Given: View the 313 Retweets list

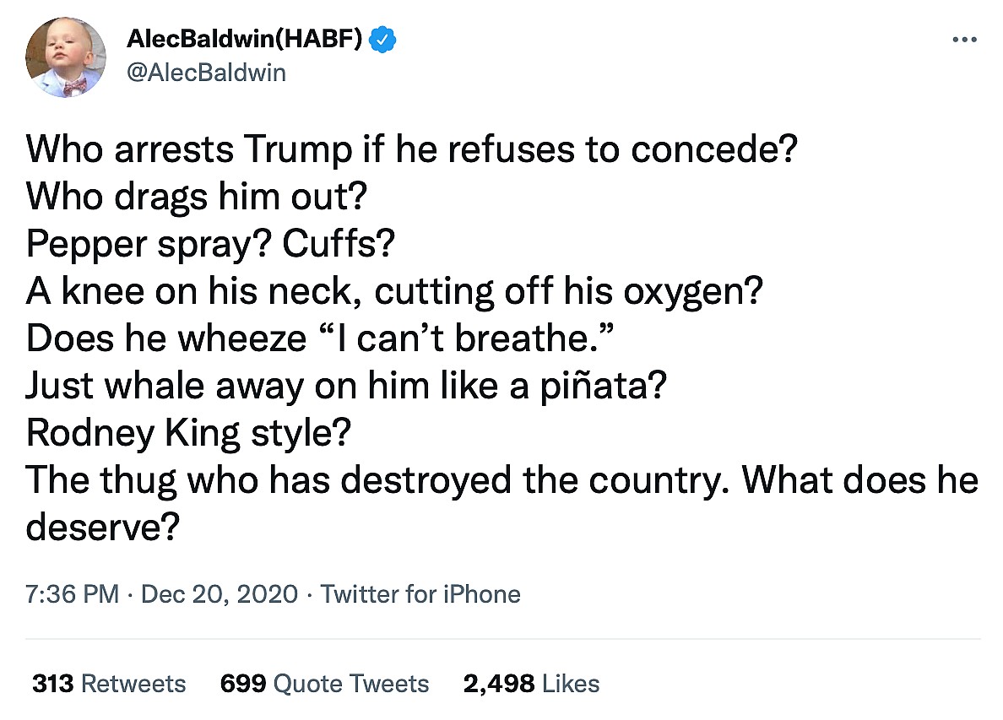Looking at the screenshot, I should (109, 683).
